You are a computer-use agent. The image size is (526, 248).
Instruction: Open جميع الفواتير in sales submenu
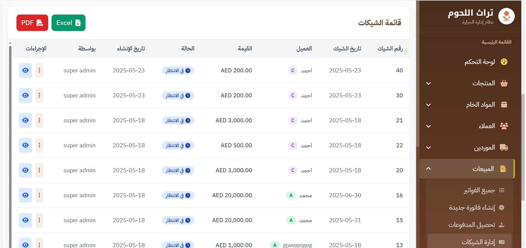click(479, 190)
